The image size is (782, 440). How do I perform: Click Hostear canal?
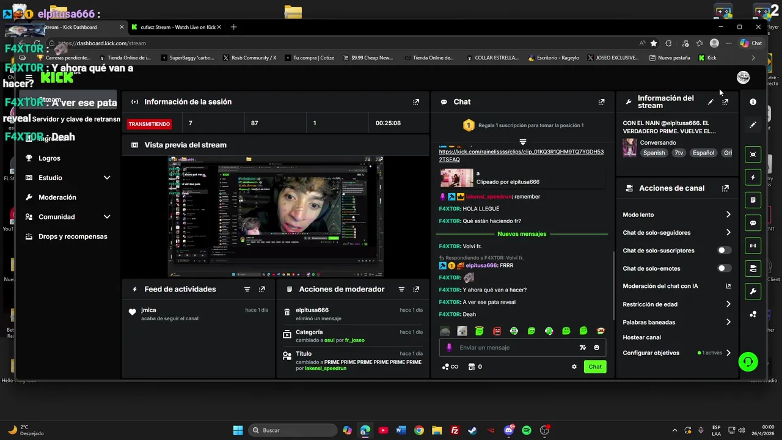(x=641, y=337)
